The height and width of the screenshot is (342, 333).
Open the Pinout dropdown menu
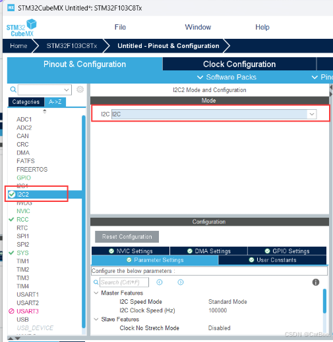point(322,77)
